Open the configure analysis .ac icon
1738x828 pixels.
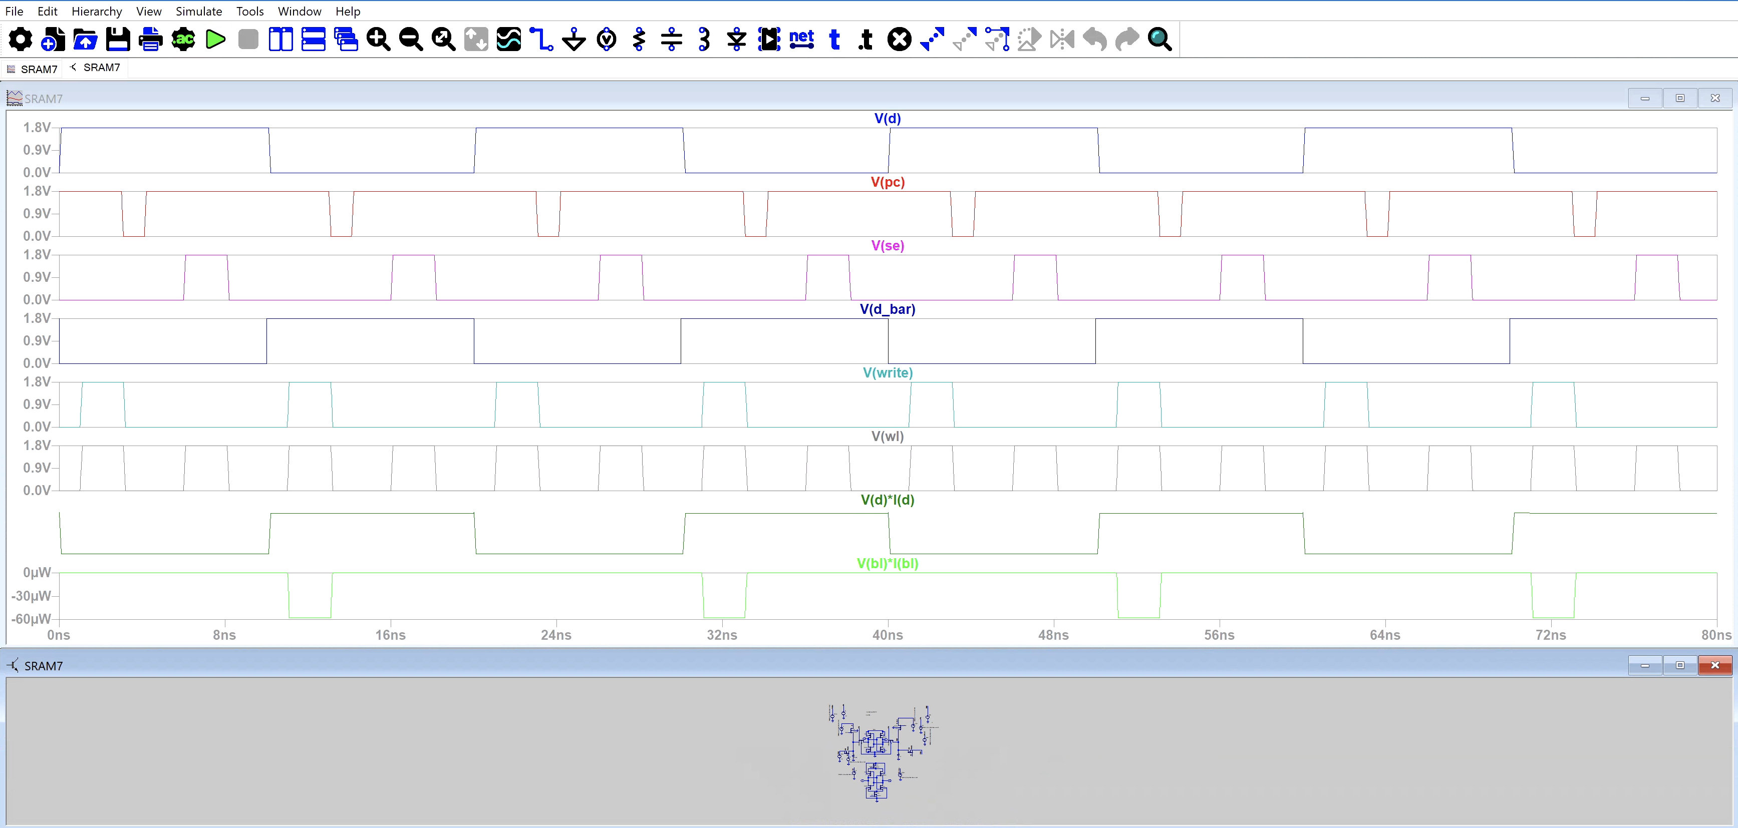(x=183, y=40)
